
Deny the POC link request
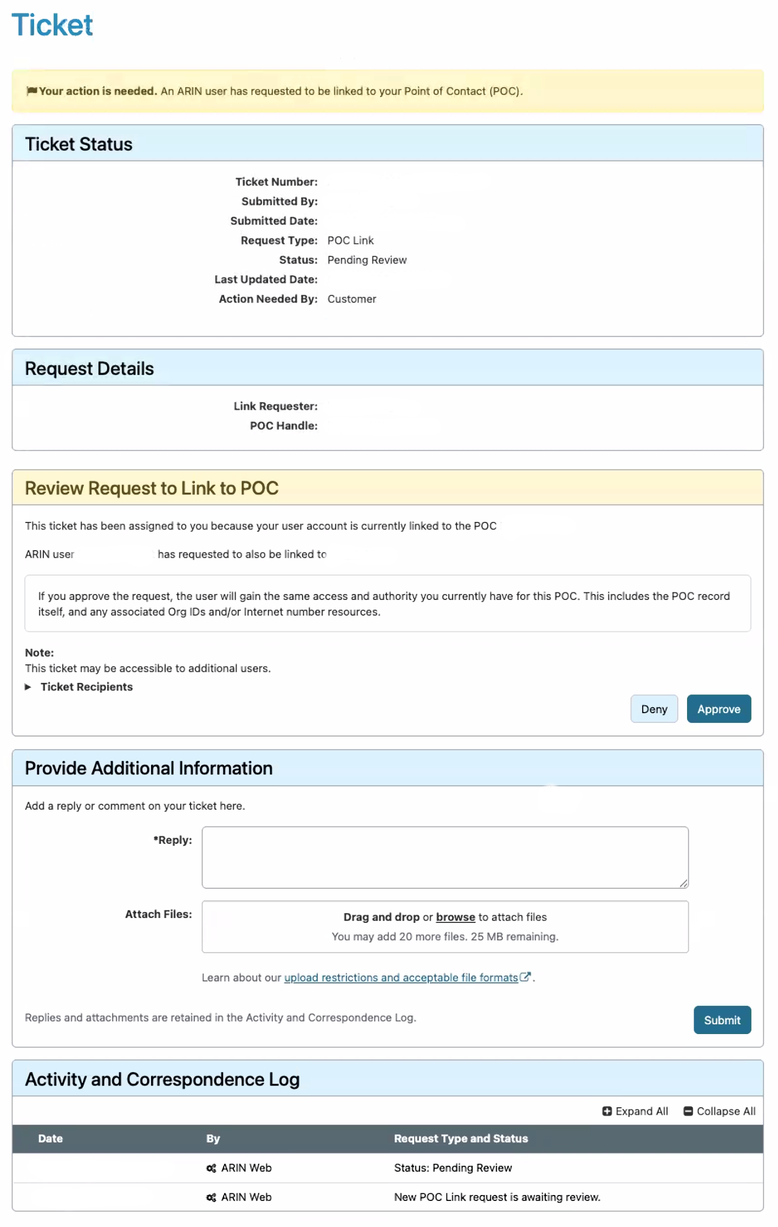click(x=653, y=709)
